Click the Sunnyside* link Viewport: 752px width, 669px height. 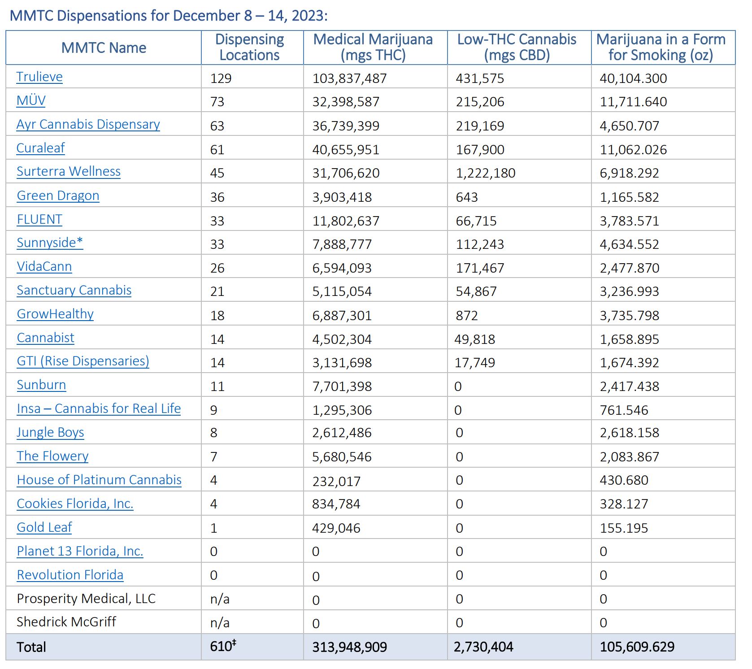(50, 243)
